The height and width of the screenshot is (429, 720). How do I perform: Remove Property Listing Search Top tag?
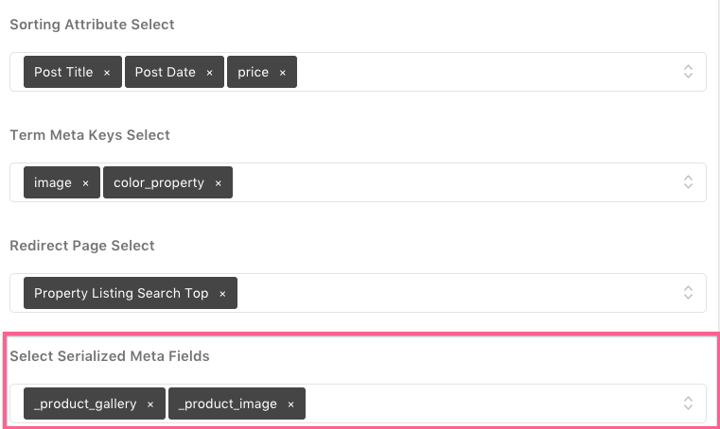[222, 294]
